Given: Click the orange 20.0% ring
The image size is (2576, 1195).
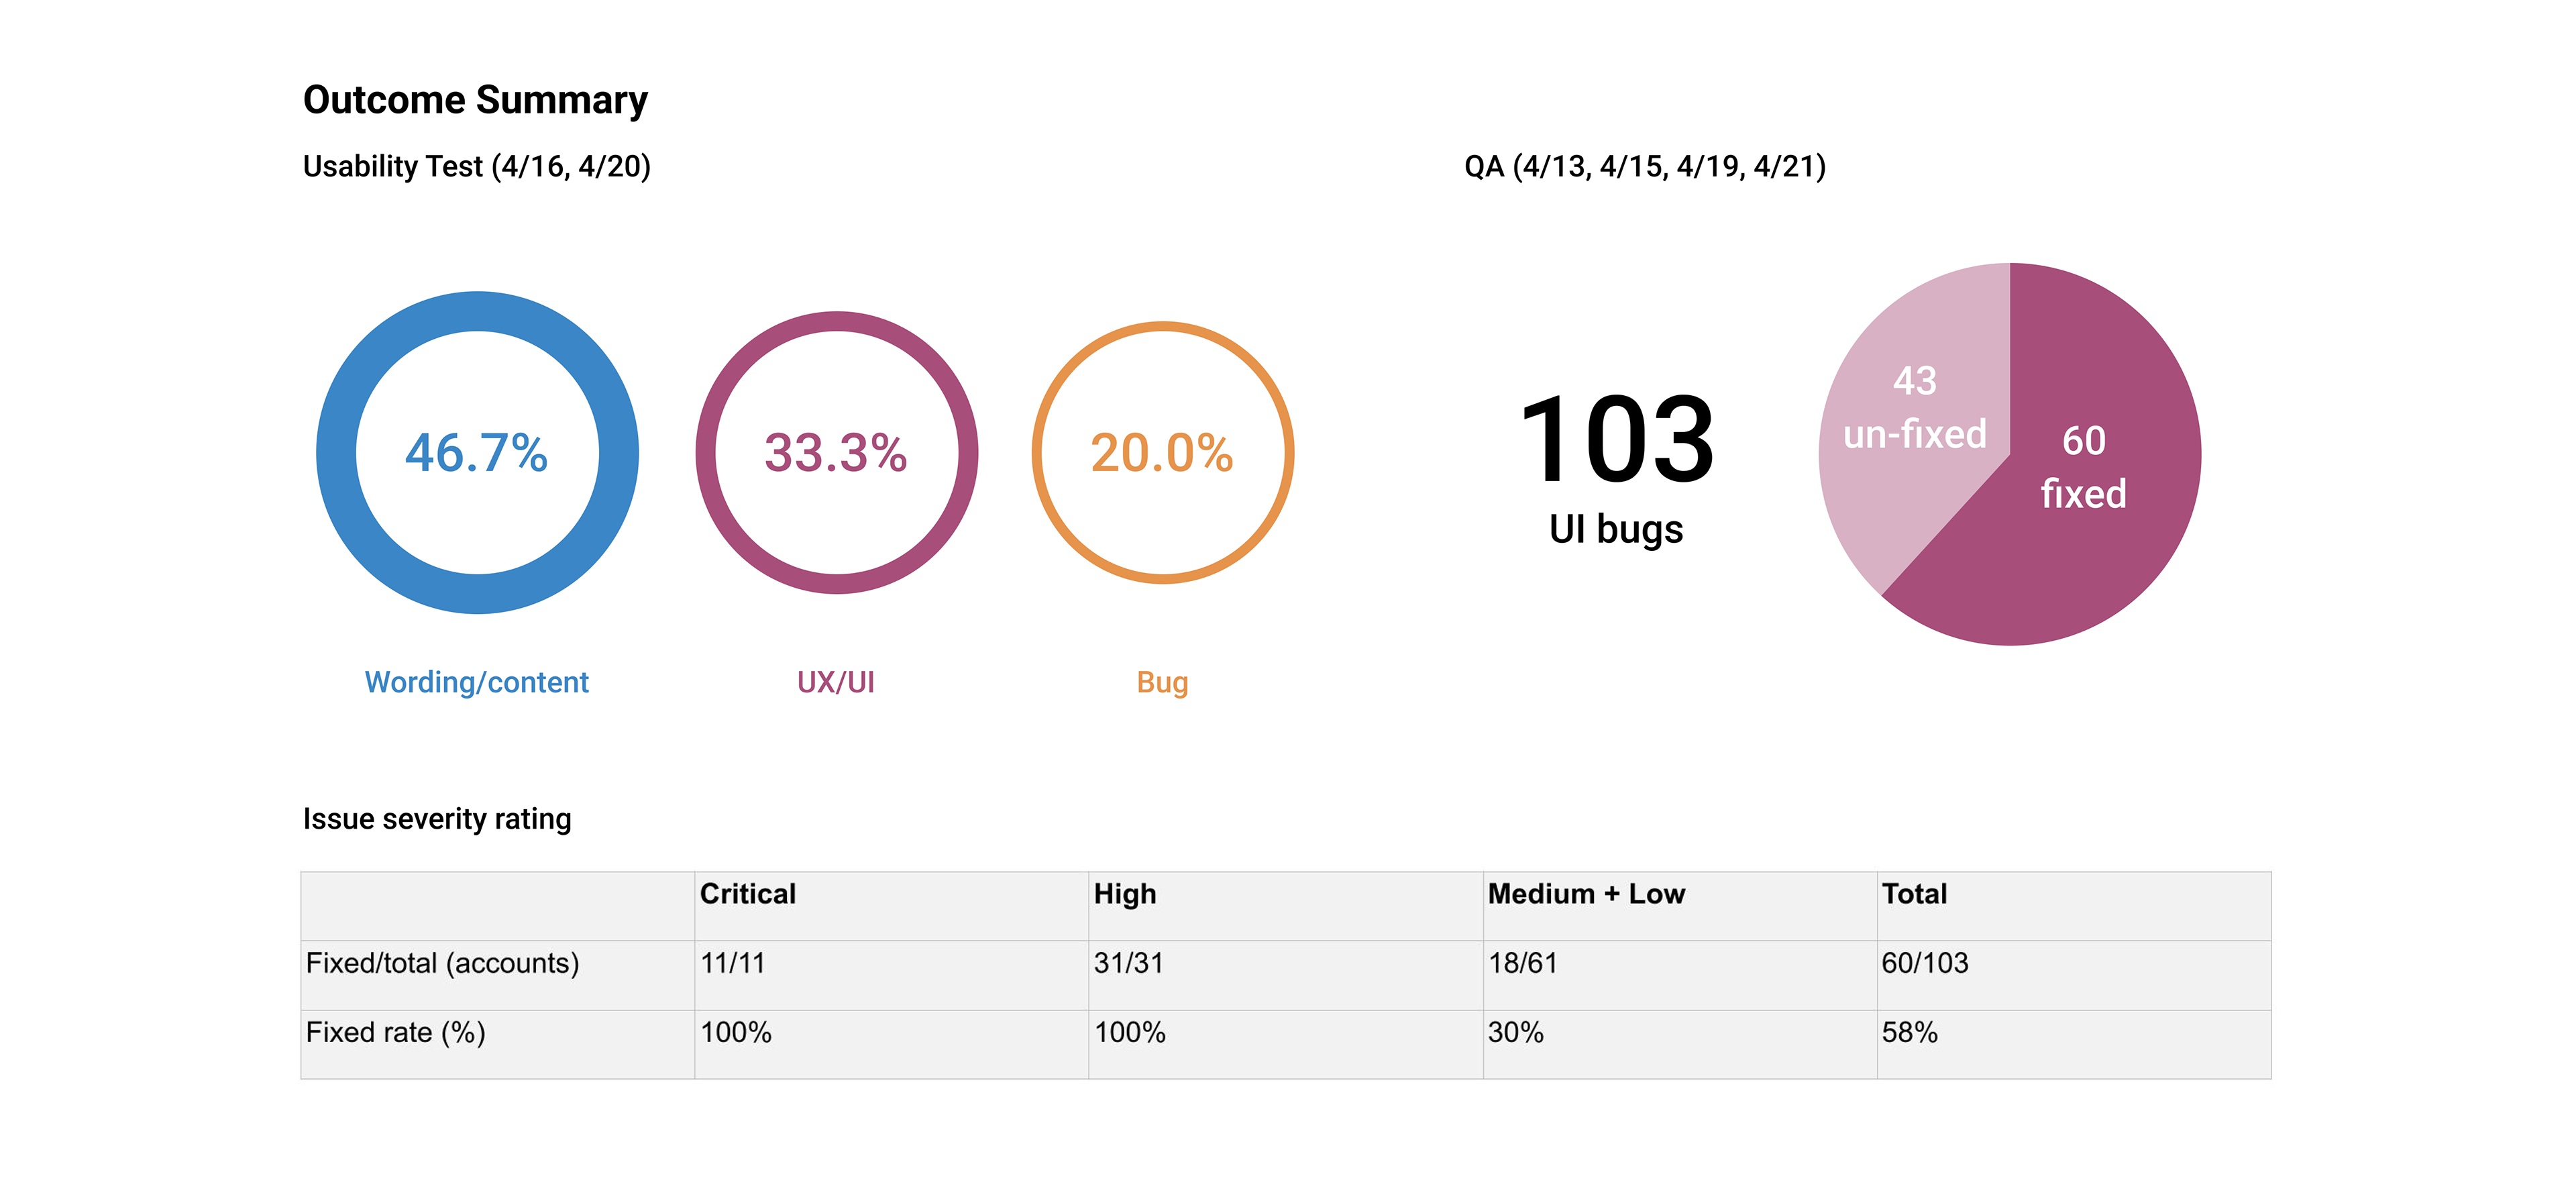Looking at the screenshot, I should [x=1162, y=452].
